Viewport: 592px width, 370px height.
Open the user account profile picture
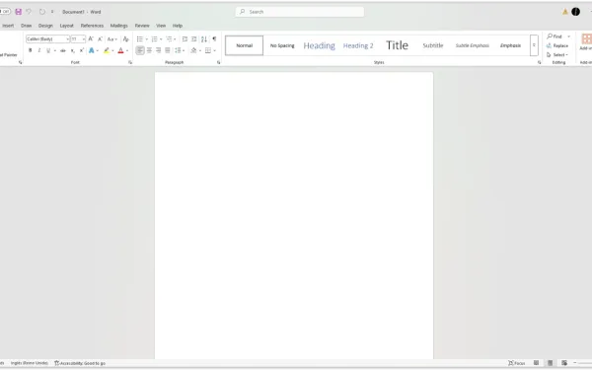pos(575,12)
